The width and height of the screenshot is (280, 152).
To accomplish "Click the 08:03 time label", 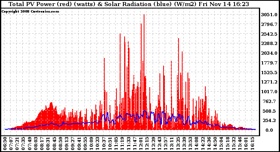I will click(x=36, y=143).
